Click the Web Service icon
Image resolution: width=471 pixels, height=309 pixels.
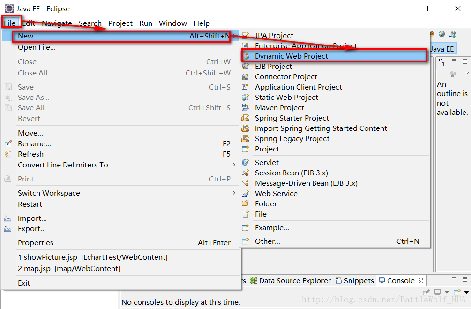pos(246,193)
